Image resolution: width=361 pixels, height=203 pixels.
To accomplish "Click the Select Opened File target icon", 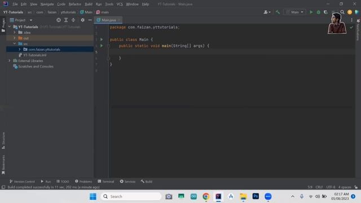I will tap(59, 20).
